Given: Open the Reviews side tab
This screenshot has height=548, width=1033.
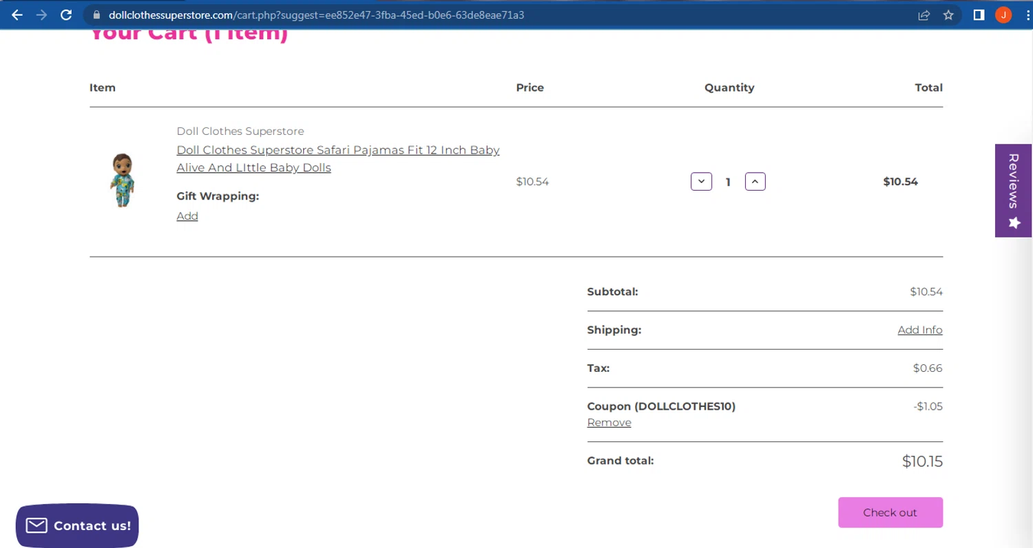Looking at the screenshot, I should [1013, 191].
